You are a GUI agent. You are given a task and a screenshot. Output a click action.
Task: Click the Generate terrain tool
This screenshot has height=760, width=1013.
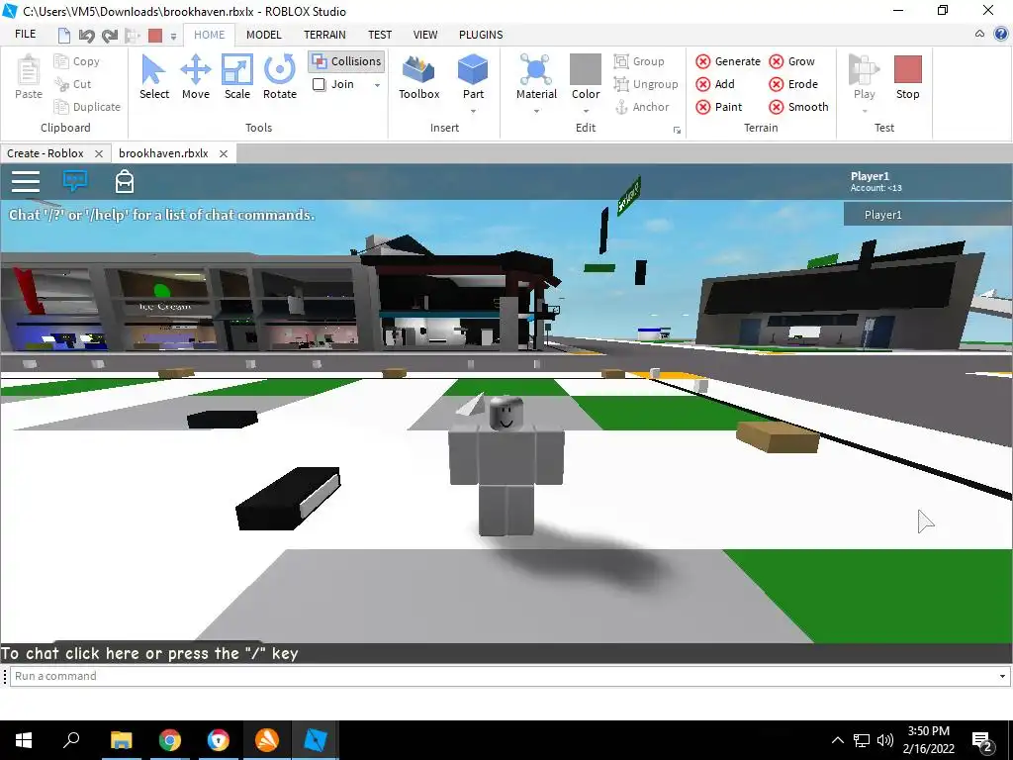728,61
